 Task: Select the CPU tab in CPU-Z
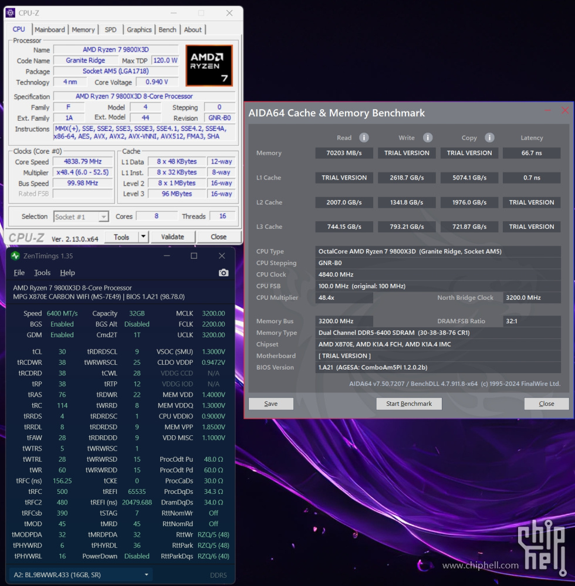click(x=19, y=29)
